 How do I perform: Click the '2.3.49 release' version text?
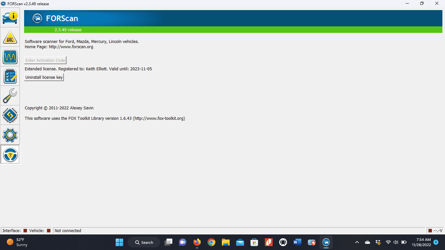(x=68, y=30)
